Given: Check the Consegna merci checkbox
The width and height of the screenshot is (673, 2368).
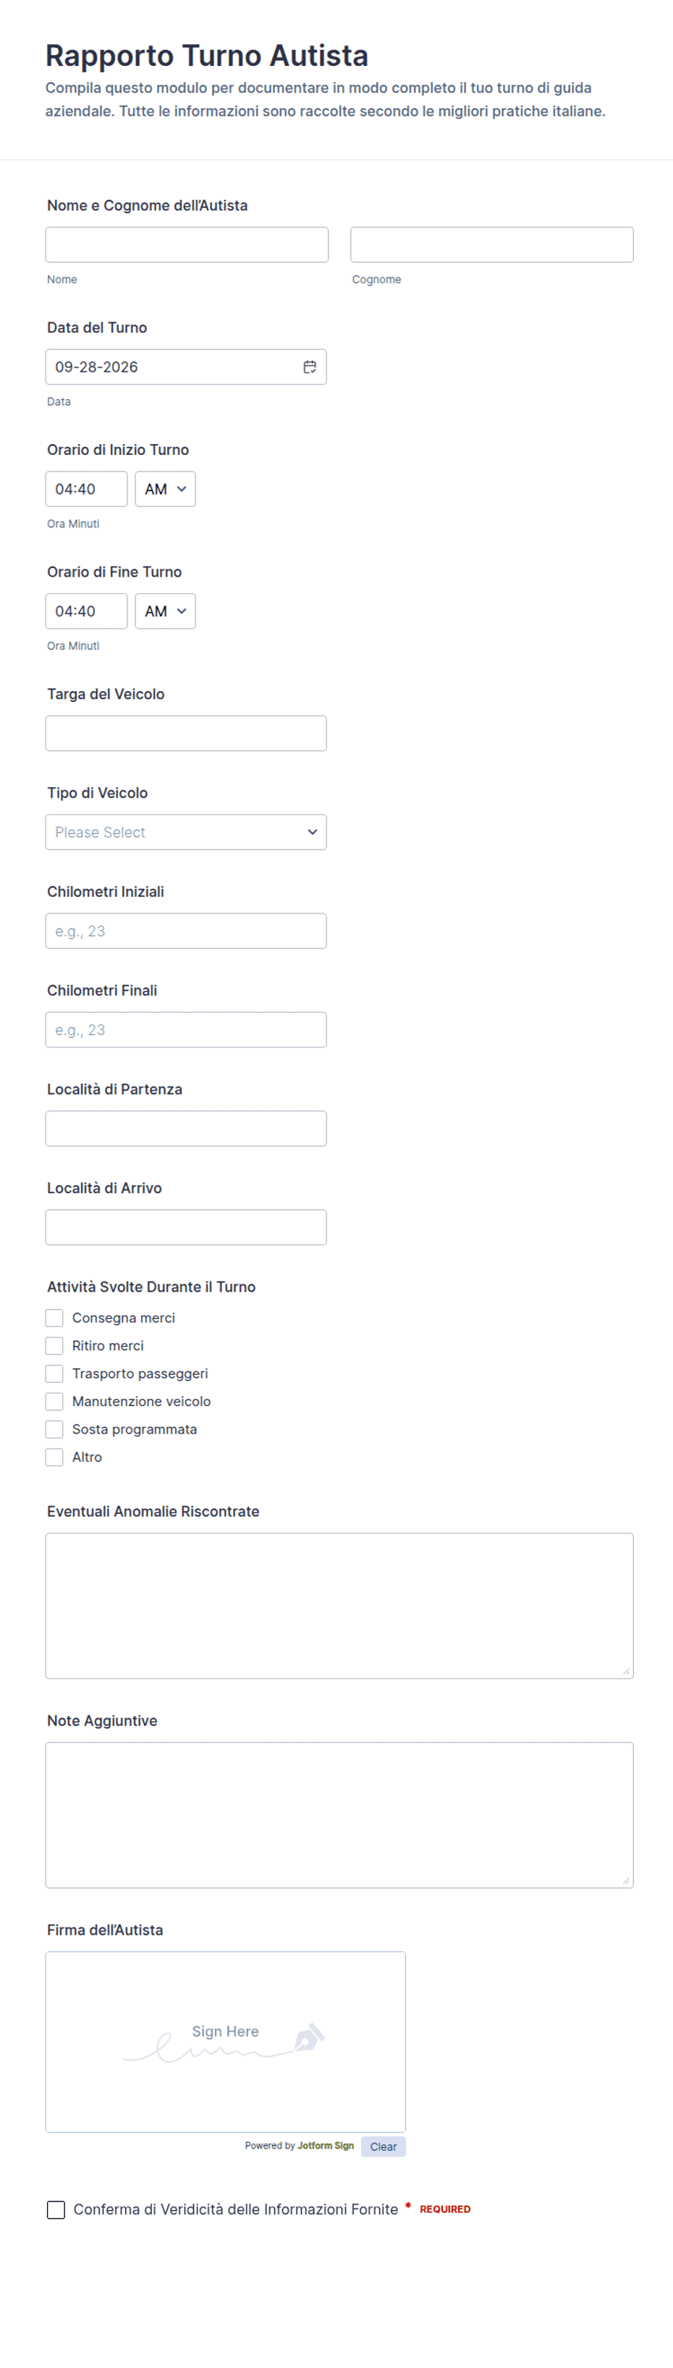Looking at the screenshot, I should [x=54, y=1318].
